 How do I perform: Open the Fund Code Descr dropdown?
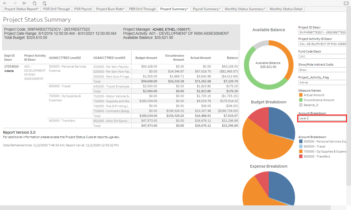(x=322, y=56)
